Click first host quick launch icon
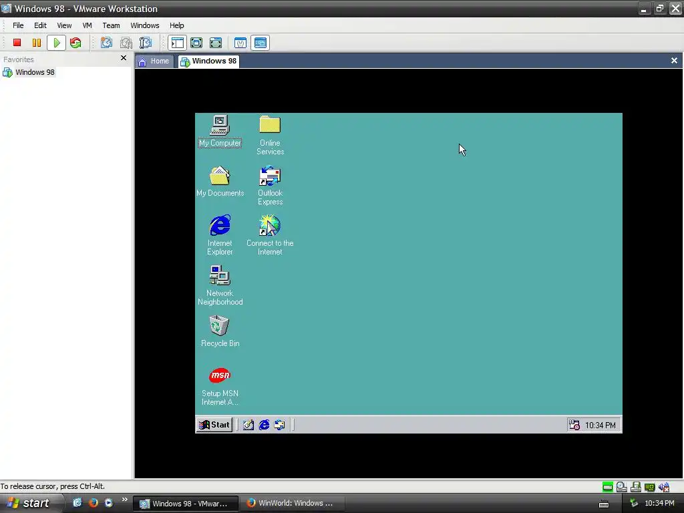This screenshot has height=513, width=684. [x=77, y=503]
